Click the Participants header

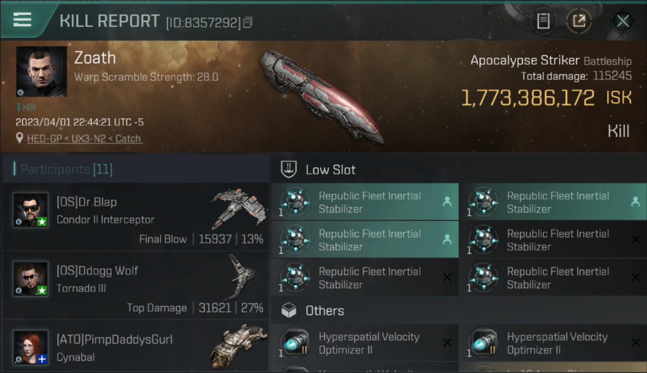(x=63, y=170)
